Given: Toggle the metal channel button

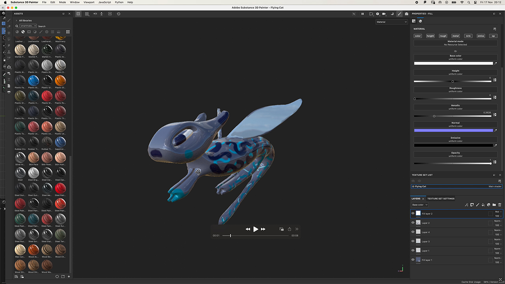Looking at the screenshot, I should (456, 36).
